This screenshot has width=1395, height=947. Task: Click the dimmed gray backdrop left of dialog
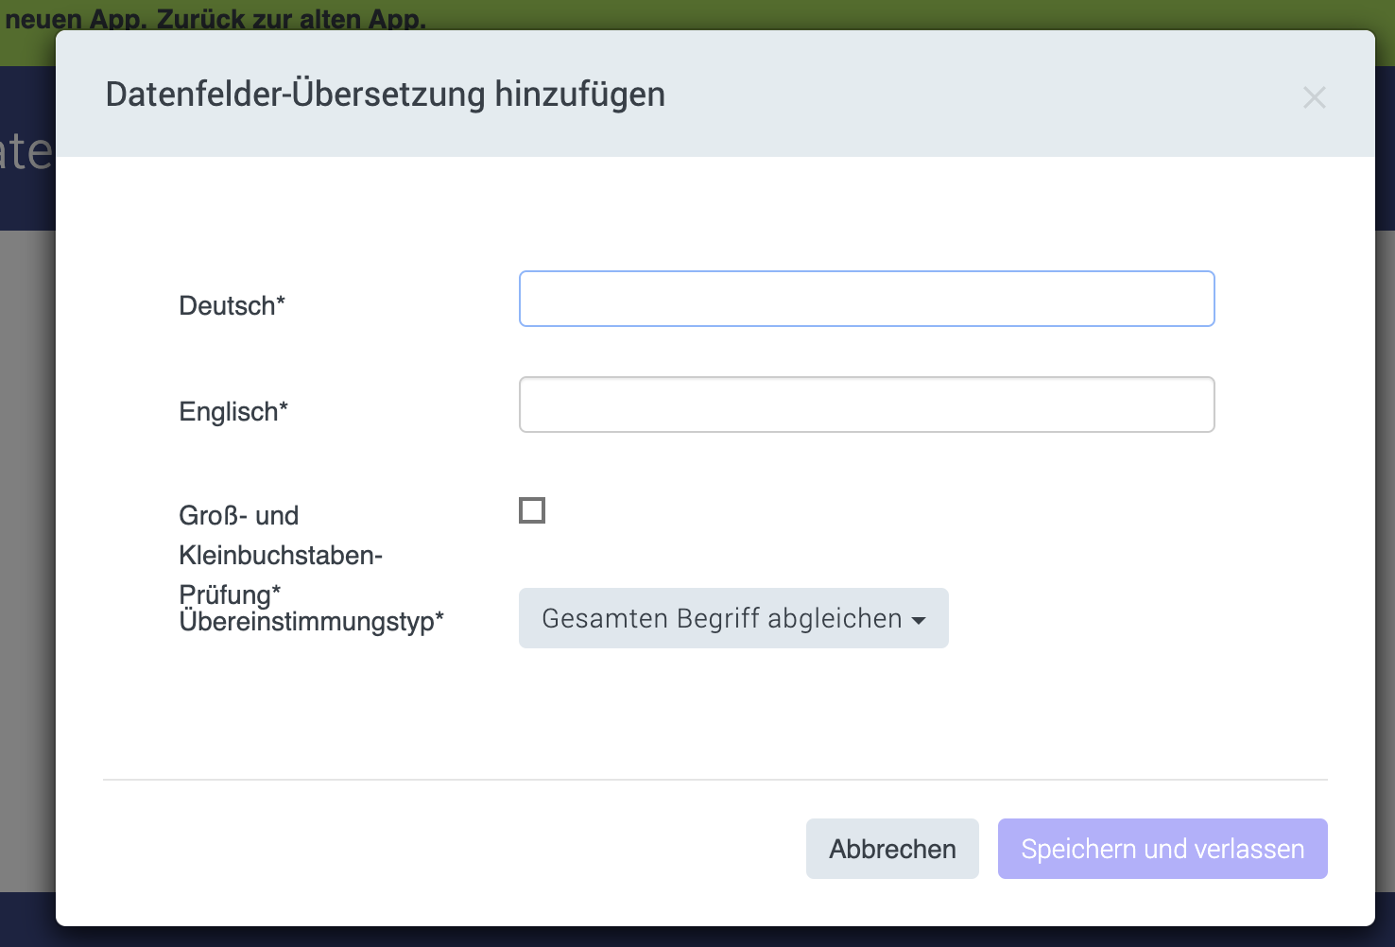(26, 567)
